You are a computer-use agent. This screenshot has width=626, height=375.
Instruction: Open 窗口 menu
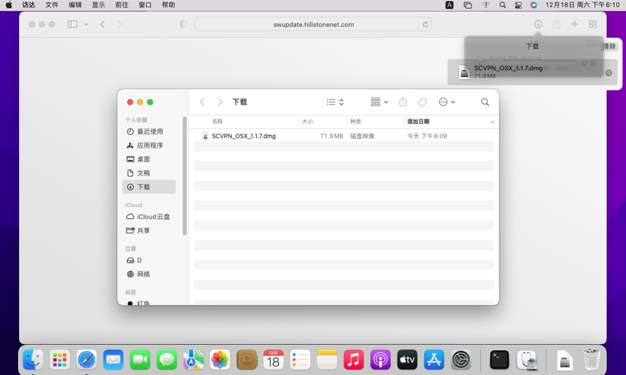(x=145, y=5)
